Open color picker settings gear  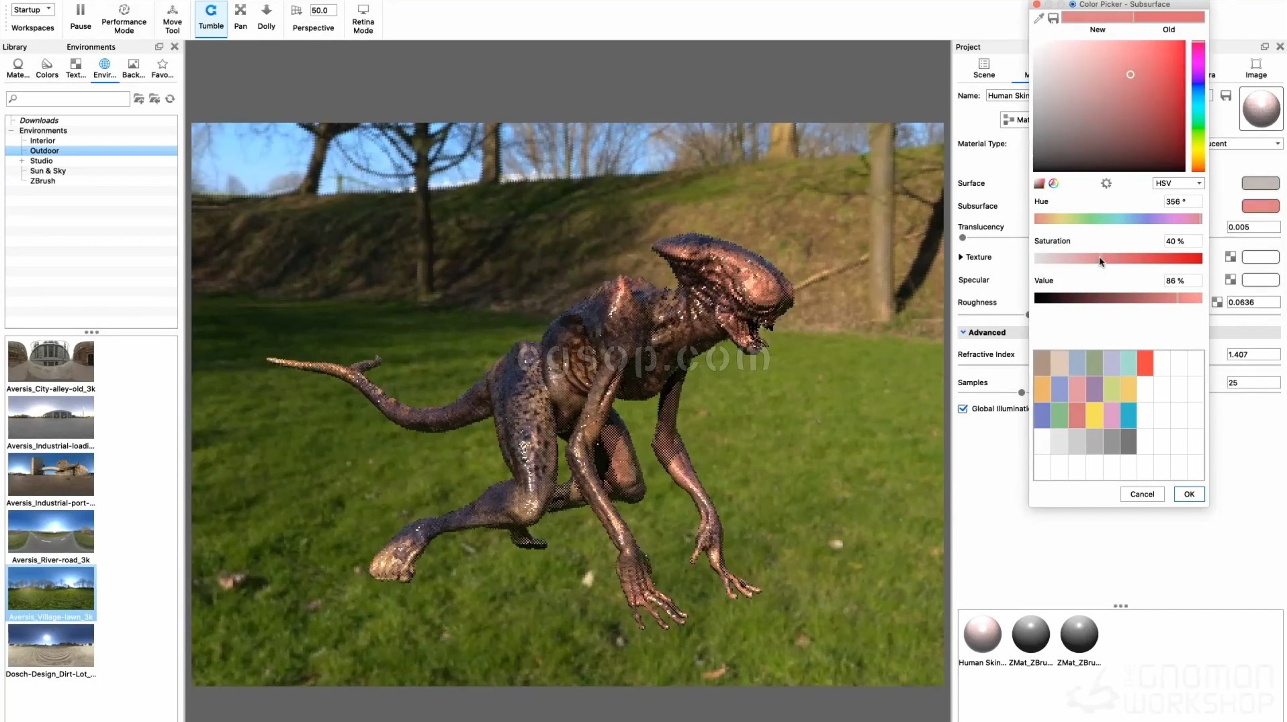click(1106, 183)
